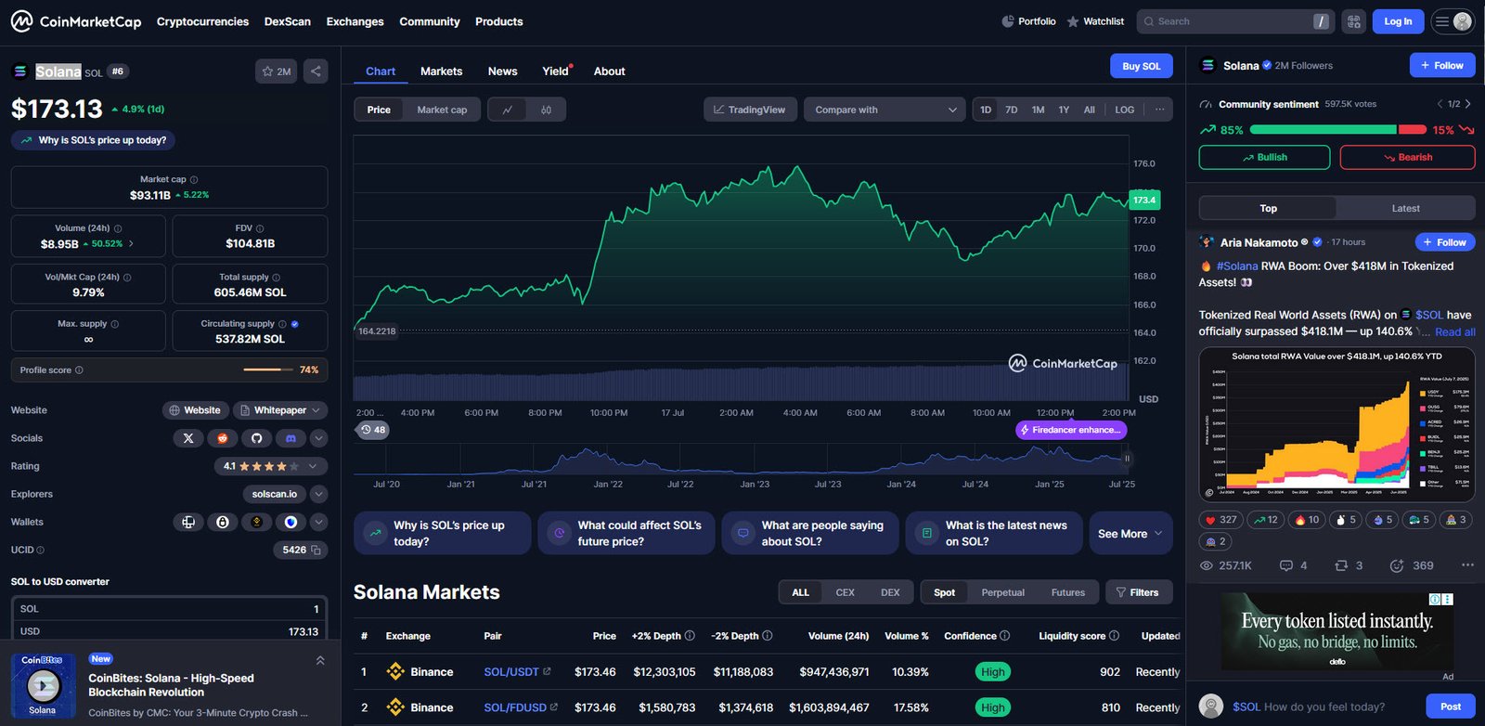1485x726 pixels.
Task: Expand more socials chevron
Action: [x=318, y=438]
